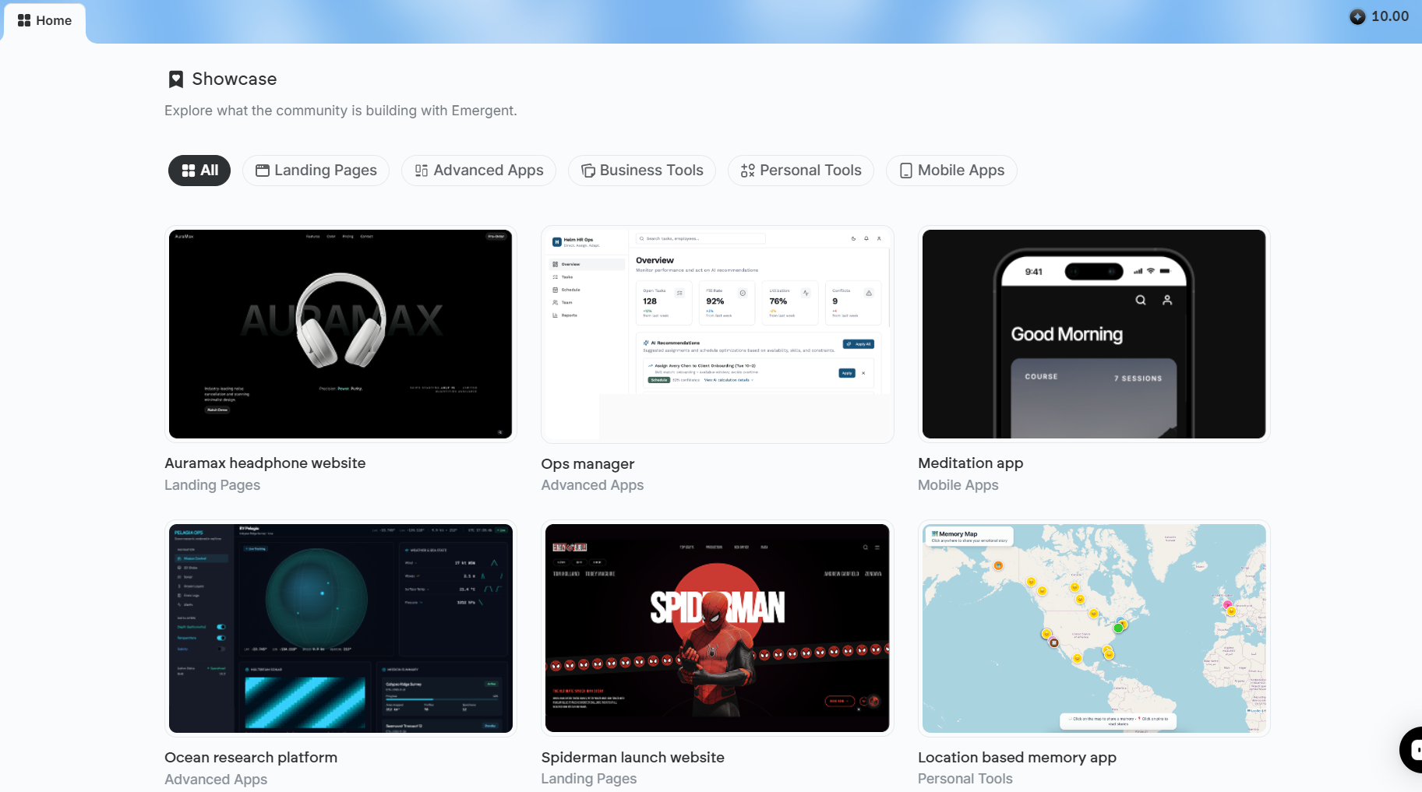
Task: Open the Home tab
Action: 44,21
